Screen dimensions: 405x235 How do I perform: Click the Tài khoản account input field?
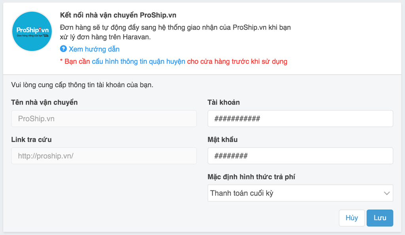tap(300, 119)
